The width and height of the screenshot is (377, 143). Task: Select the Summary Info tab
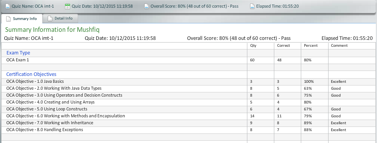point(22,19)
